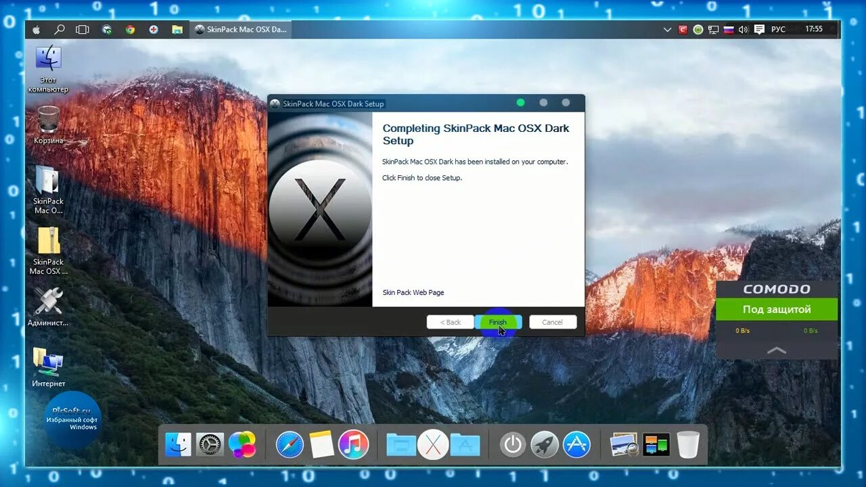866x487 pixels.
Task: Open Этот компьютер desktop icon
Action: 48,69
